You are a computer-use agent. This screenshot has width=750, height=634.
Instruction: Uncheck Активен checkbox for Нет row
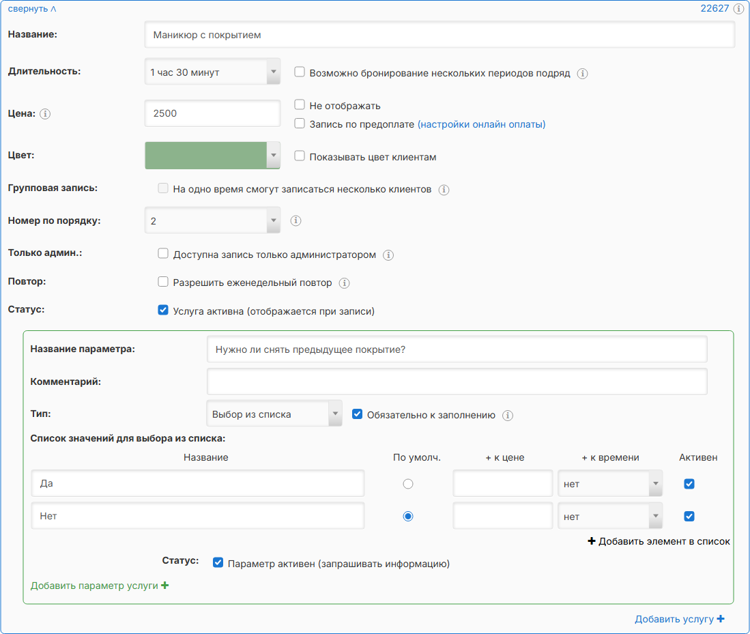point(689,517)
